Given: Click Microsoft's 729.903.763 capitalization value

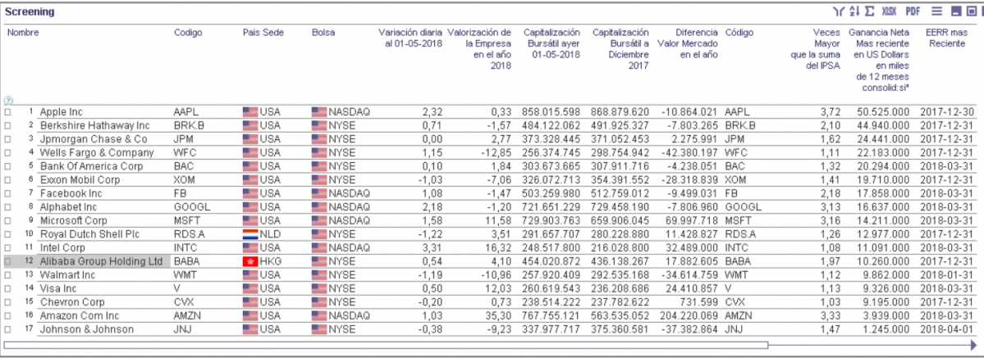Looking at the screenshot, I should (551, 220).
